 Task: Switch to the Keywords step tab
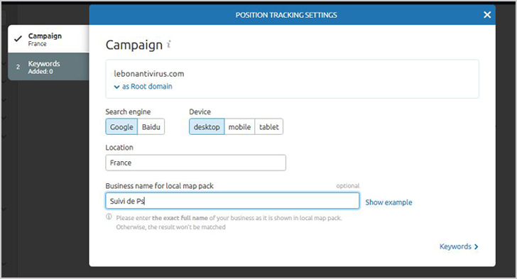pos(48,67)
